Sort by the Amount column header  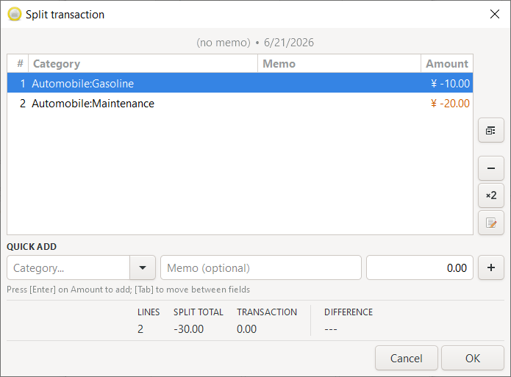point(447,63)
